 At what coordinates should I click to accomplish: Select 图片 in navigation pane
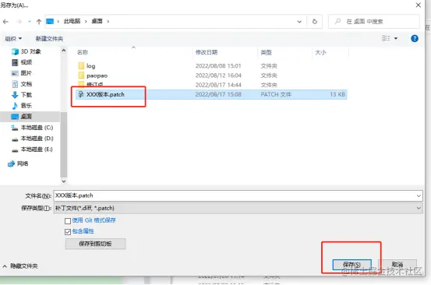click(x=23, y=73)
